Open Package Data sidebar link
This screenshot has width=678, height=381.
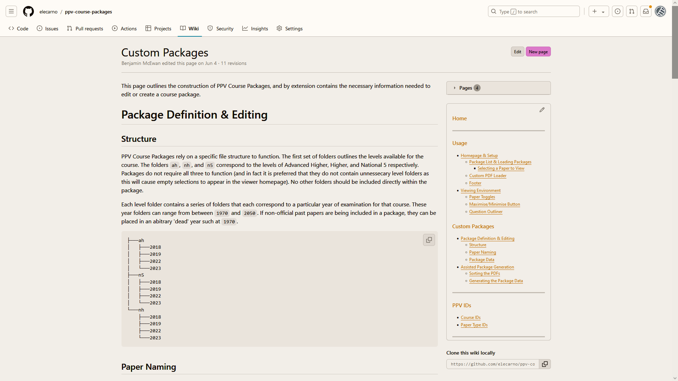coord(482,260)
